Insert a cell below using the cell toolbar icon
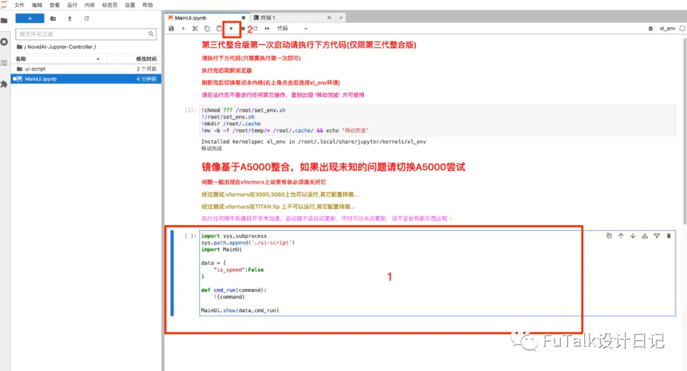This screenshot has height=371, width=687. pyautogui.click(x=656, y=236)
